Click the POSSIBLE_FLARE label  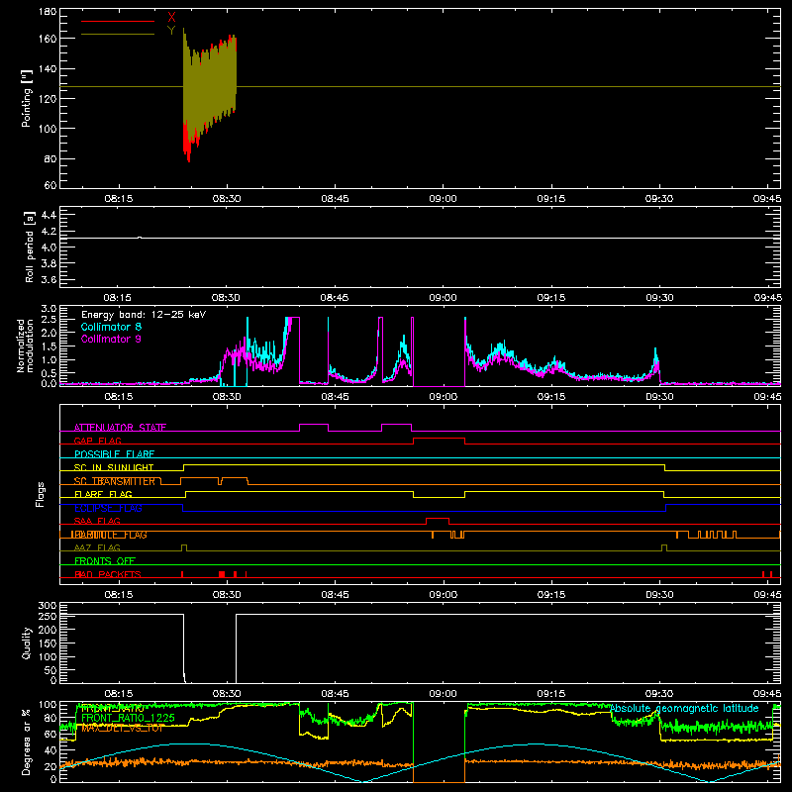point(114,454)
